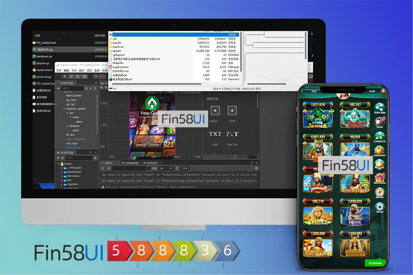The image size is (413, 275).
Task: Open the Set up gear icon
Action: tap(380, 207)
